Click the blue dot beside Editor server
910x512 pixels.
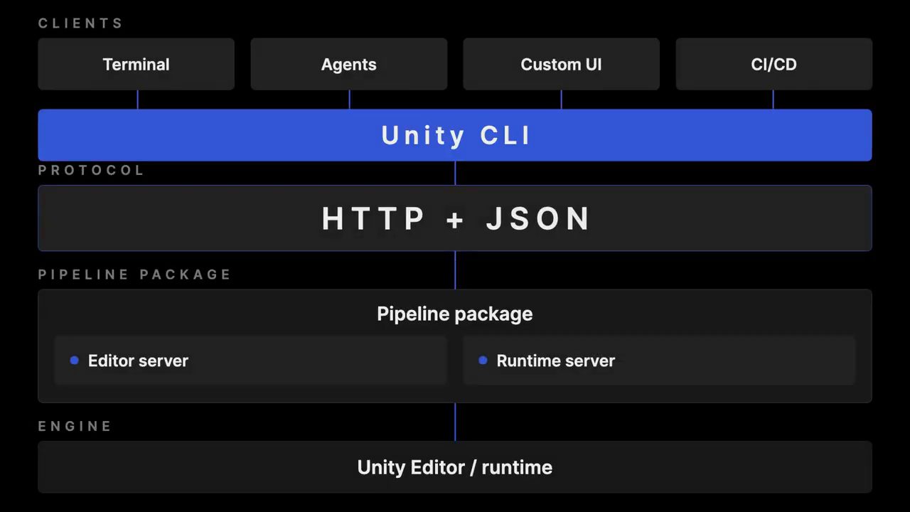coord(74,361)
